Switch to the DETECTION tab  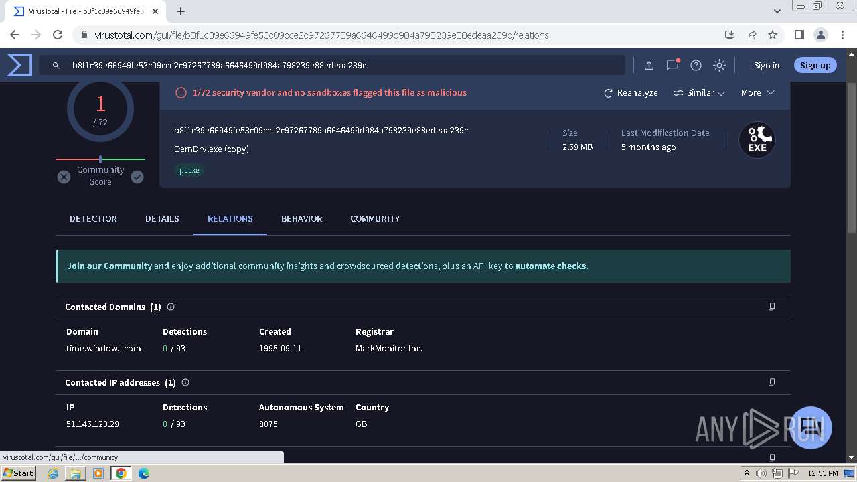(93, 219)
